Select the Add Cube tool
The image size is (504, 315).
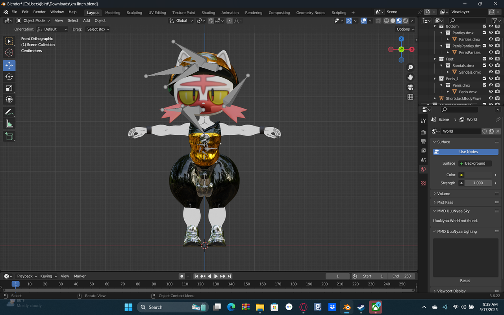click(x=9, y=137)
